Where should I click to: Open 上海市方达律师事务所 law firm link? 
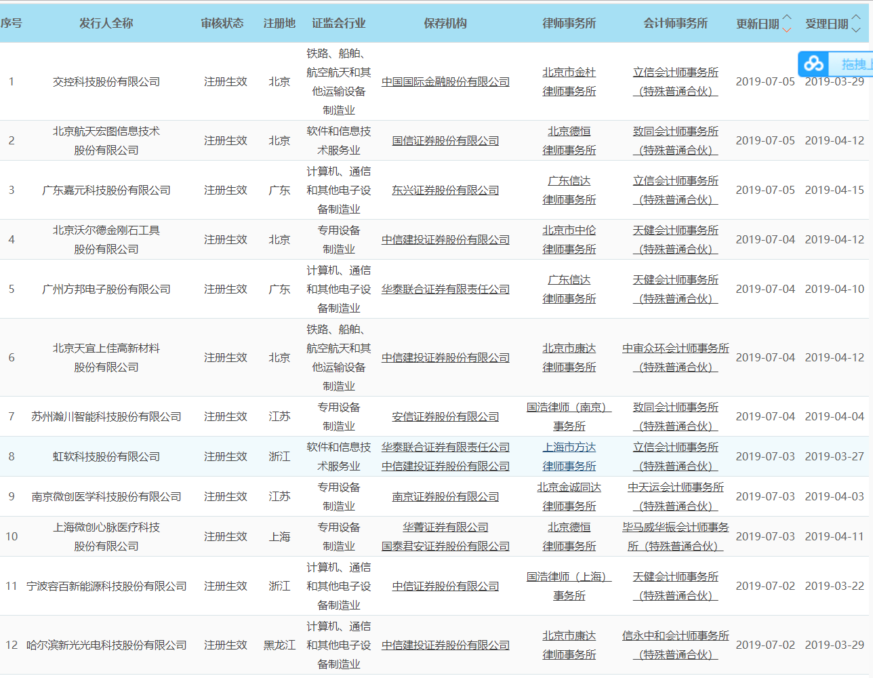(x=569, y=456)
